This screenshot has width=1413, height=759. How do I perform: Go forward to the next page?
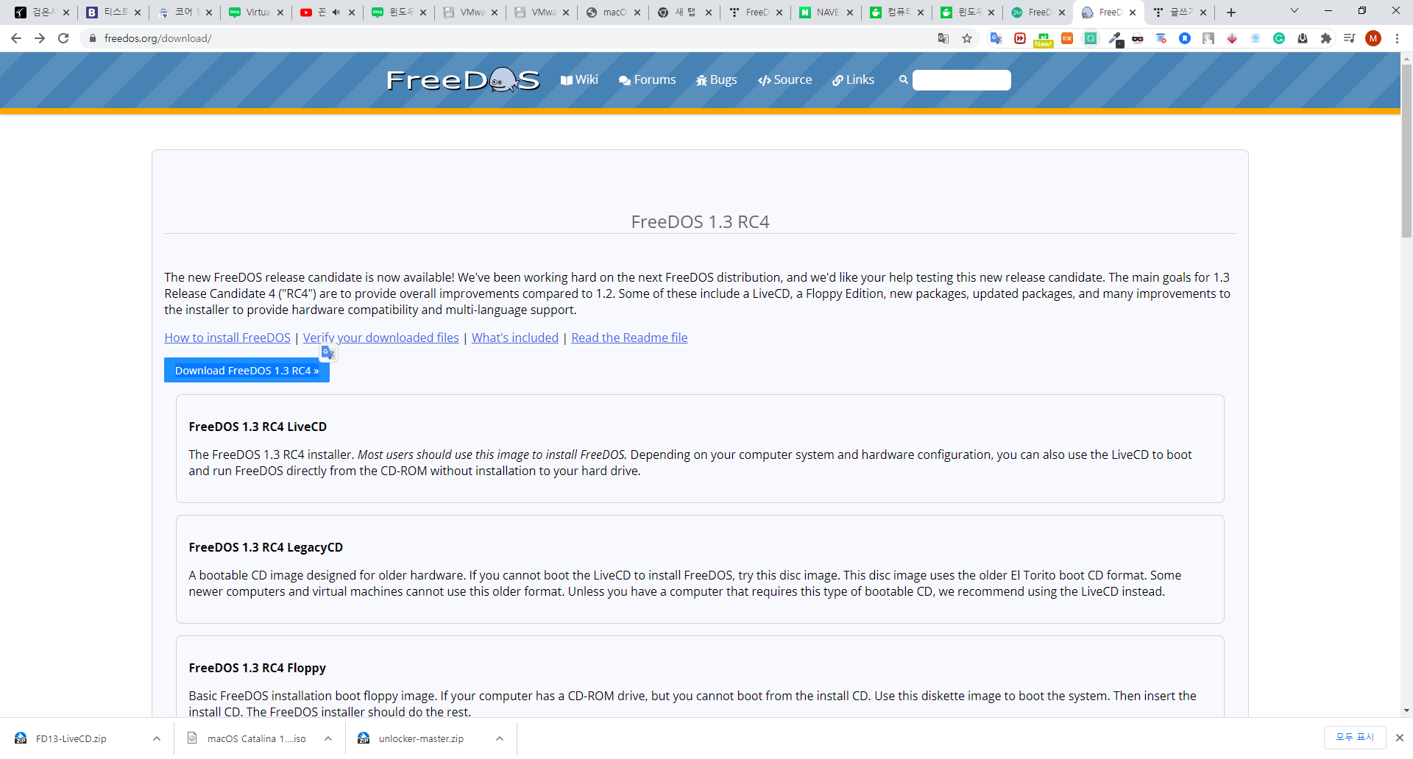pyautogui.click(x=40, y=38)
